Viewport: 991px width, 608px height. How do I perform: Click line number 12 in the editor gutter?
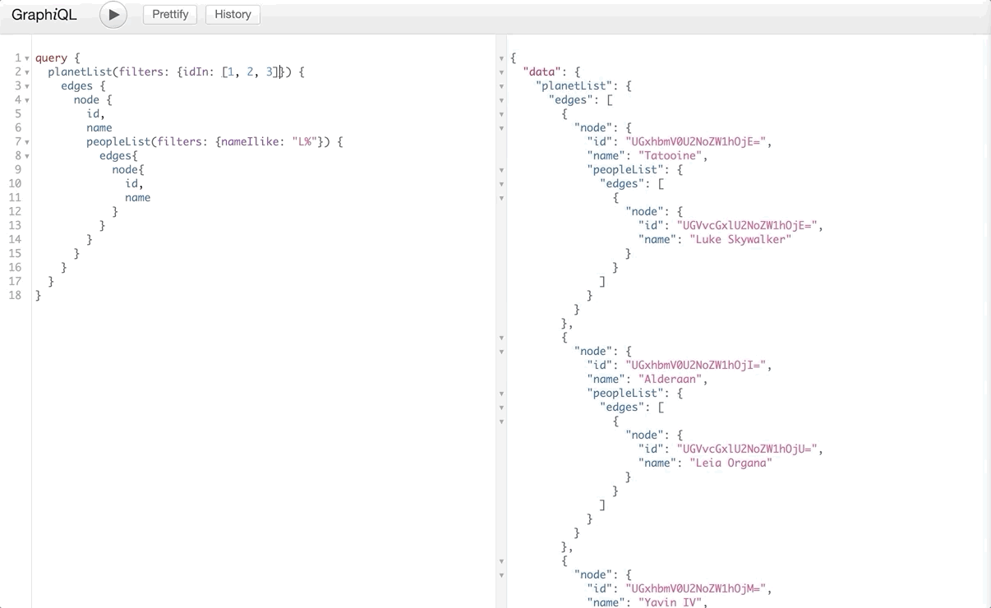[15, 212]
